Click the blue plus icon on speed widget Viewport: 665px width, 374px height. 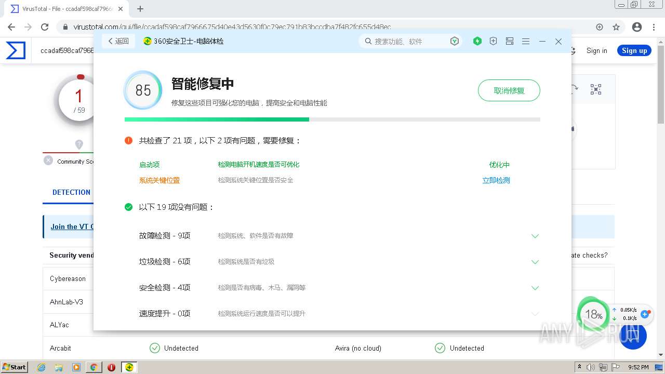pos(645,314)
